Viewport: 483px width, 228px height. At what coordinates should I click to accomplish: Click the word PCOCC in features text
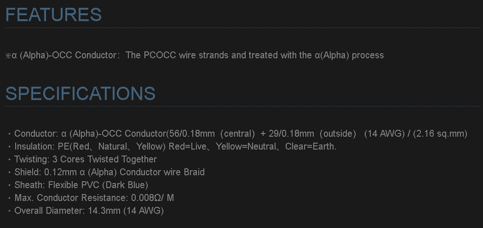[160, 56]
